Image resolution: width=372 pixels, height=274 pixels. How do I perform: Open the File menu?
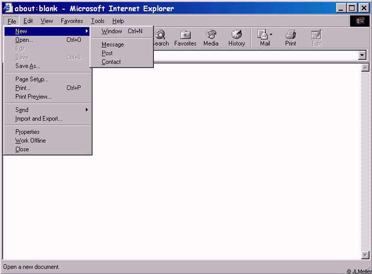[x=12, y=21]
